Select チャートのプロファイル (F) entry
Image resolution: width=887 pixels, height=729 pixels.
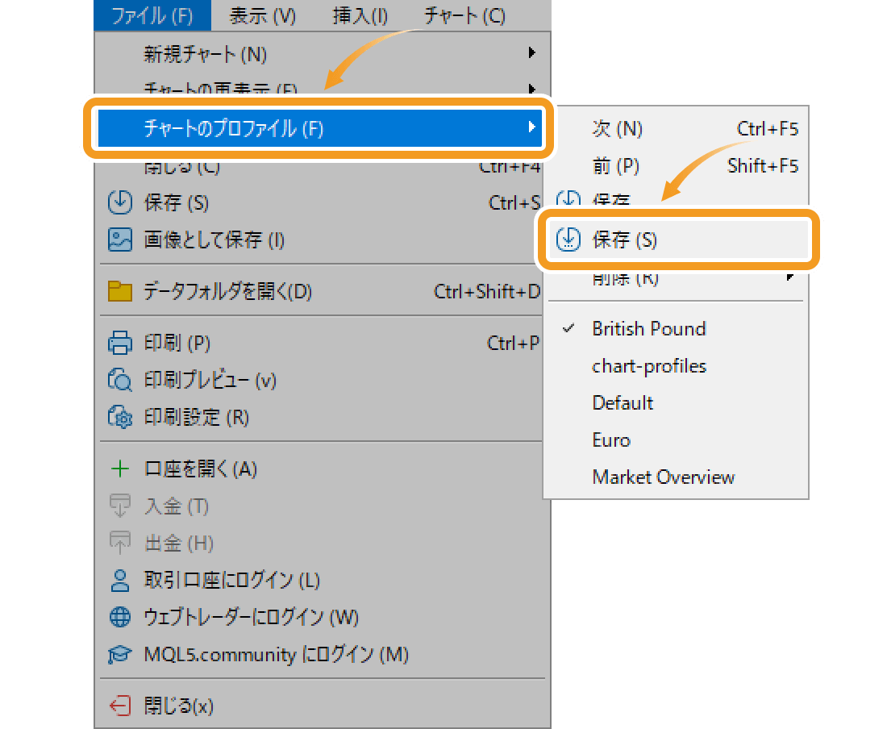[319, 128]
